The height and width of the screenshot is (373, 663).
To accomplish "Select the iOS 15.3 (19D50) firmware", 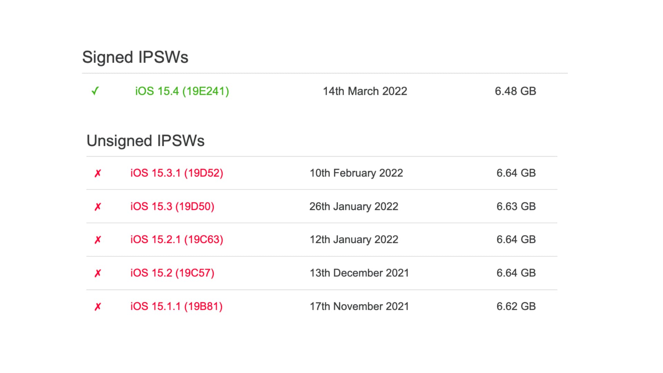I will tap(172, 207).
